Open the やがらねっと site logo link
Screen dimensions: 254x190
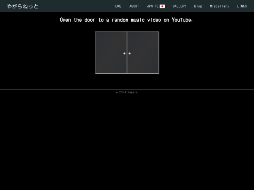click(x=23, y=6)
